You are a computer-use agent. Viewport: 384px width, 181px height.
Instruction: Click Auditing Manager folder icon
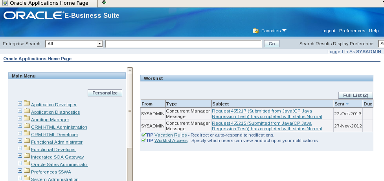click(27, 118)
